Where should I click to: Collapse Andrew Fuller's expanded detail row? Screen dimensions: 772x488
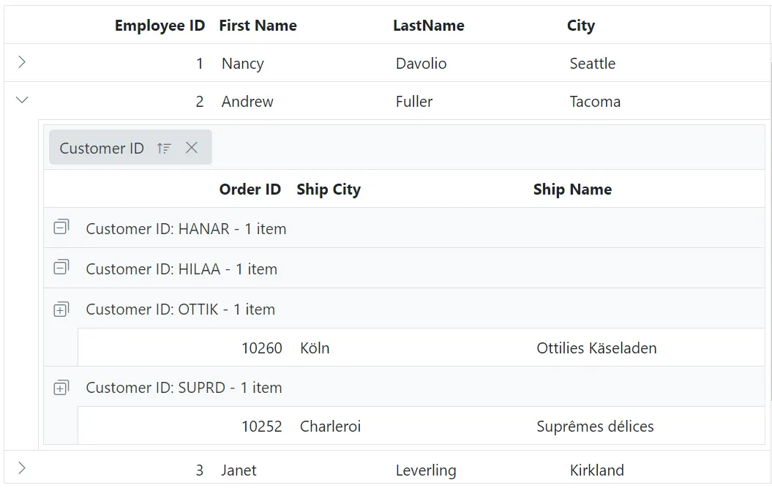click(x=21, y=100)
